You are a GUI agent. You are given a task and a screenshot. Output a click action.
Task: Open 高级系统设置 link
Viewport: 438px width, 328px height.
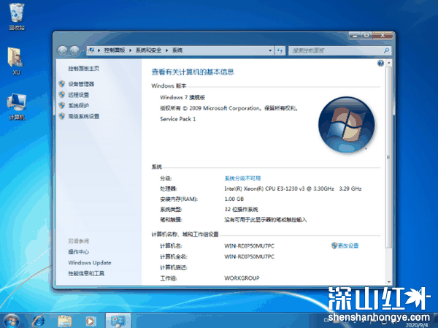coord(84,116)
